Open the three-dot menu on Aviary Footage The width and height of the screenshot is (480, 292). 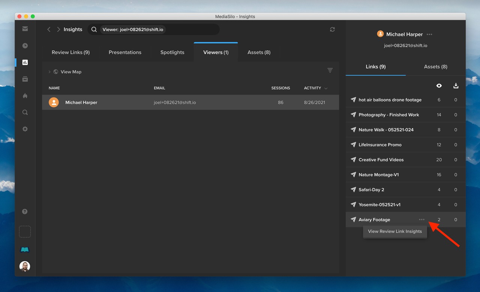(x=421, y=219)
